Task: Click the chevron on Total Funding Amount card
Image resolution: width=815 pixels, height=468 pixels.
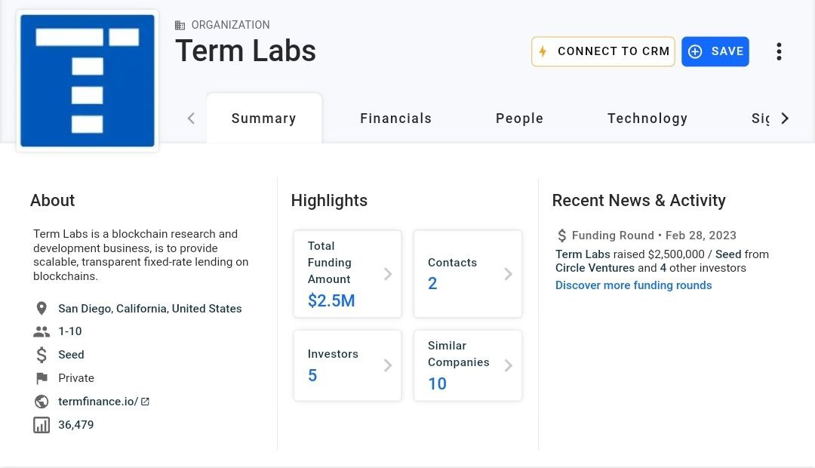Action: [x=388, y=274]
